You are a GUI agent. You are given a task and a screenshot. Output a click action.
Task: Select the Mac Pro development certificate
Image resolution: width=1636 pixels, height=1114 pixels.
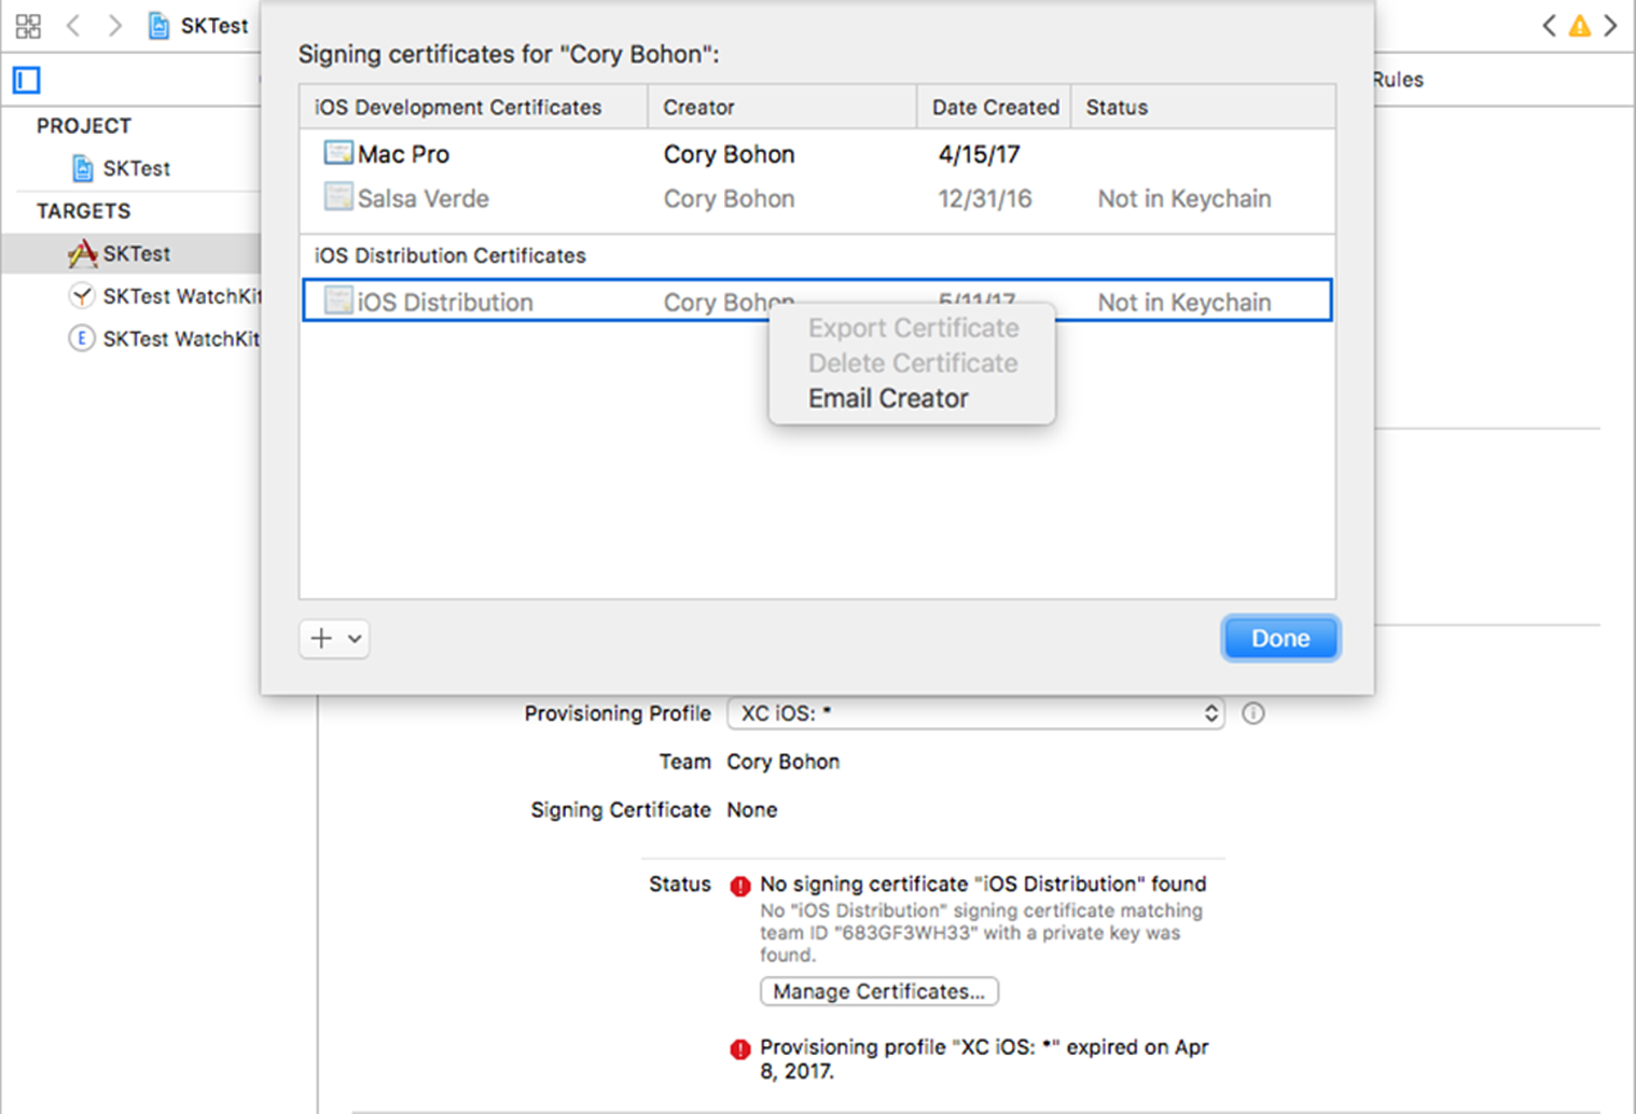(x=404, y=155)
